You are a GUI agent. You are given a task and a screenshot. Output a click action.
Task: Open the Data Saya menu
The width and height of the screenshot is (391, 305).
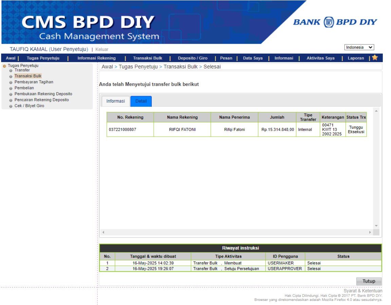pyautogui.click(x=253, y=58)
